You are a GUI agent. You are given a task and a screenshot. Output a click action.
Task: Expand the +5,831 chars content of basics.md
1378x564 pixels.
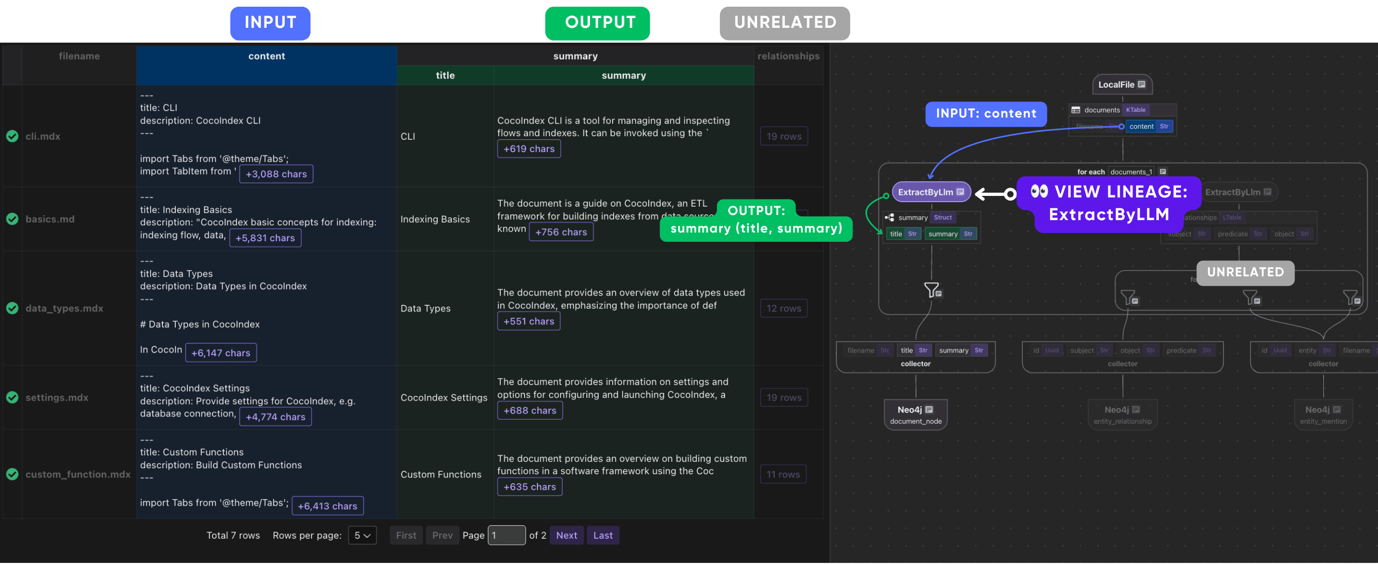[265, 238]
